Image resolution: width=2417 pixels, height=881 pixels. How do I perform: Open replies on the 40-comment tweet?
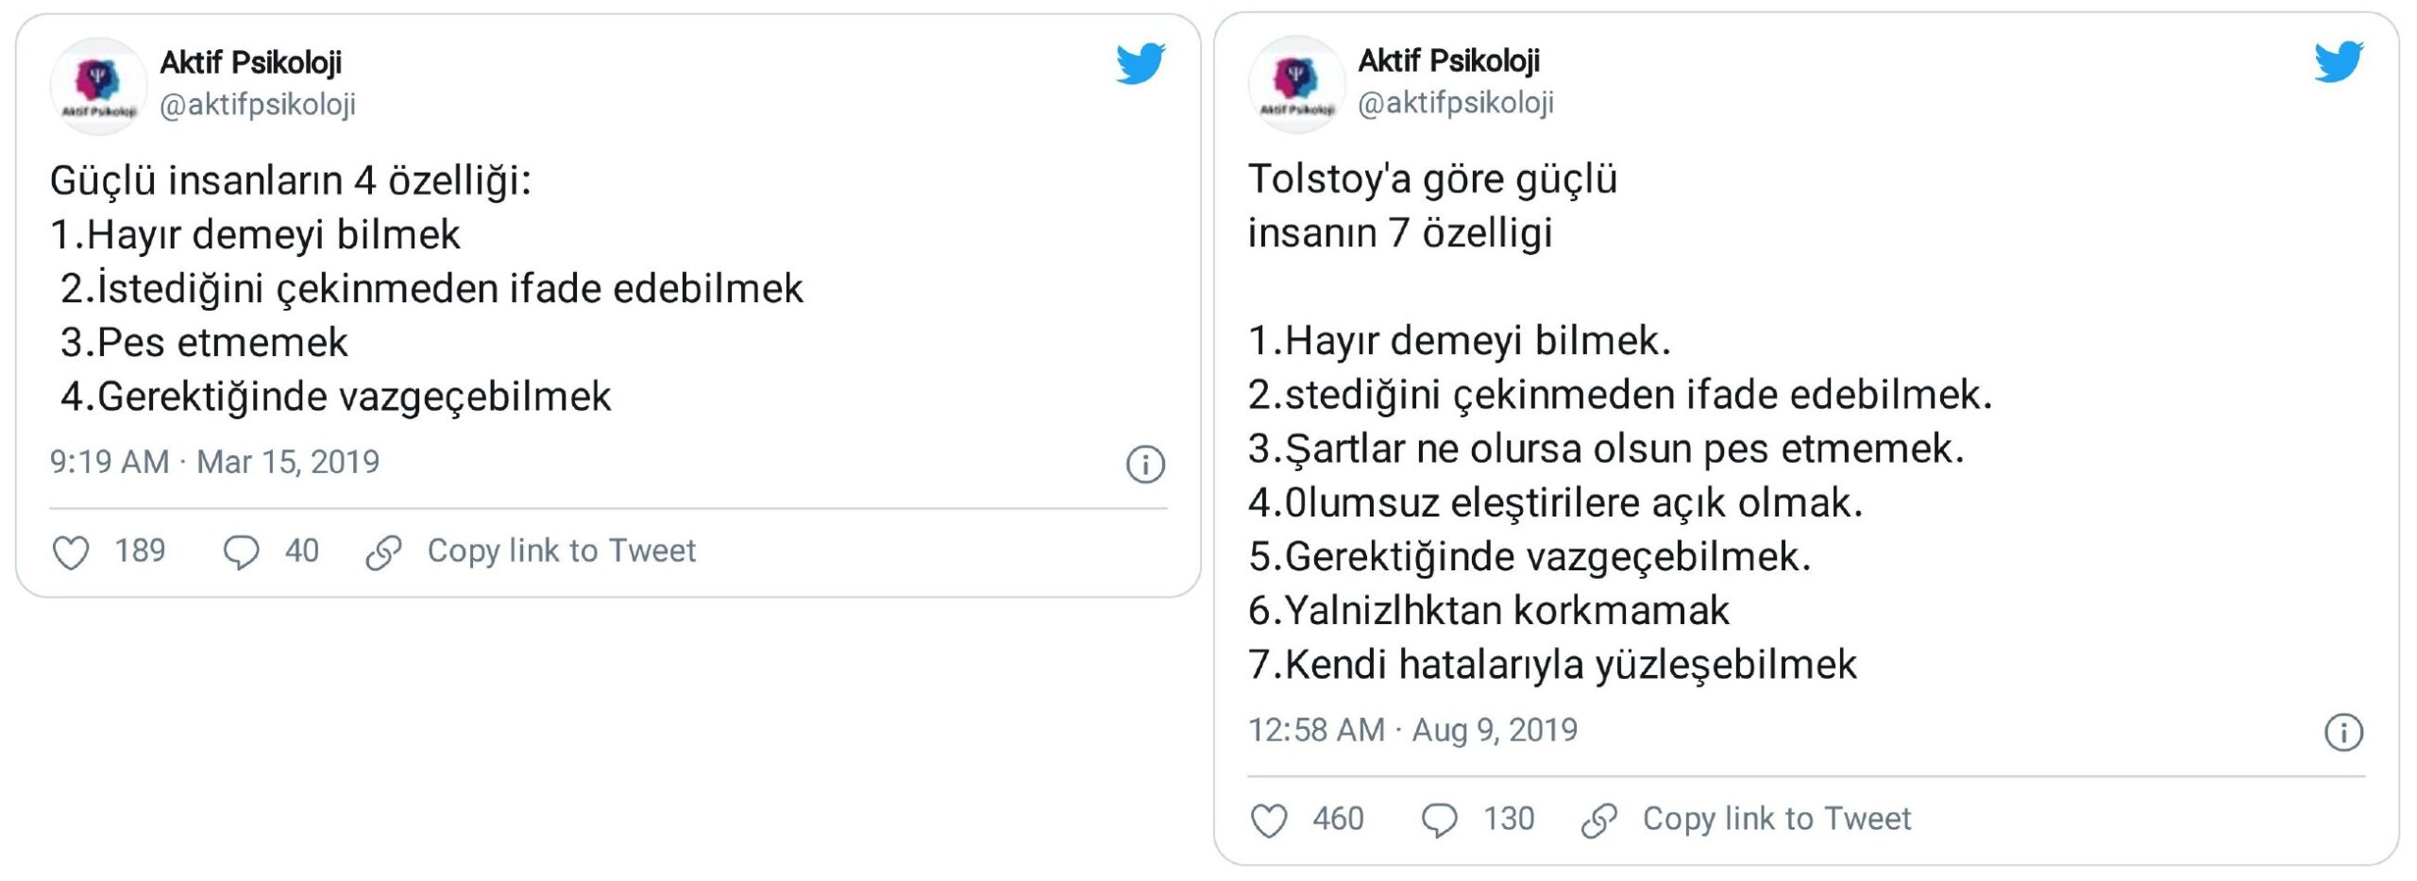[241, 552]
